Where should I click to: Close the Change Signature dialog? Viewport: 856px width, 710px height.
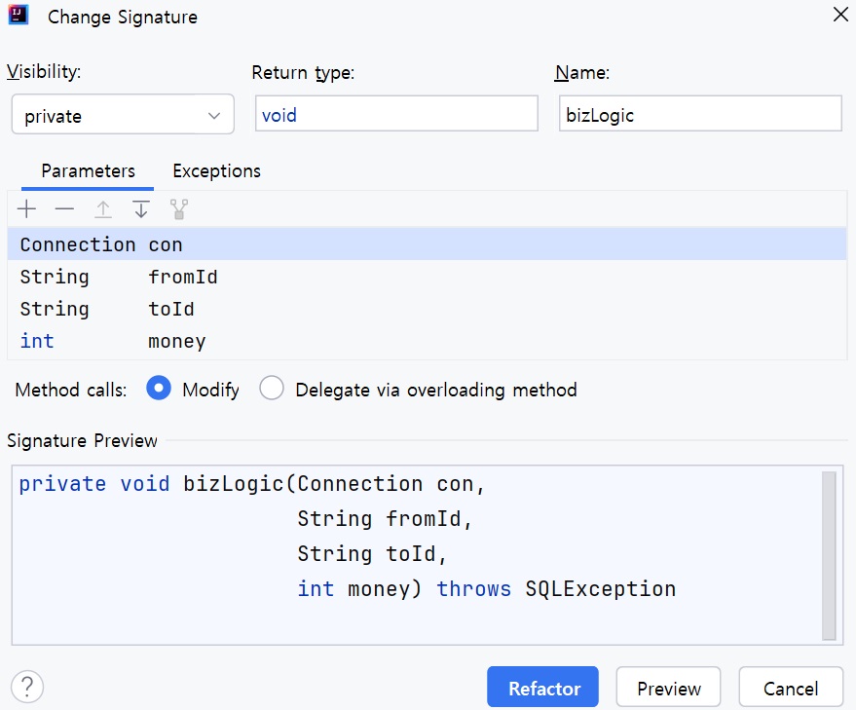click(x=838, y=15)
